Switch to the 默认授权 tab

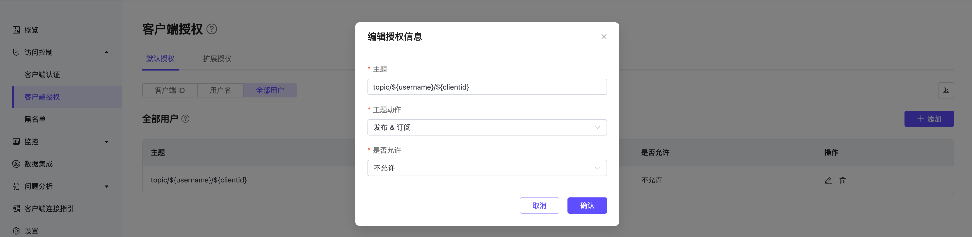click(160, 59)
